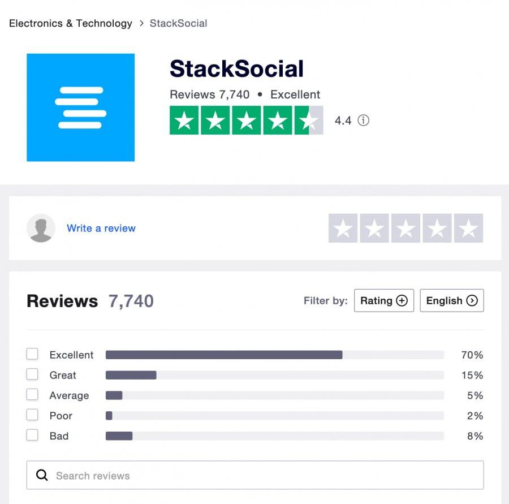Click the Poor label in the rating list
Image resolution: width=509 pixels, height=504 pixels.
point(61,416)
